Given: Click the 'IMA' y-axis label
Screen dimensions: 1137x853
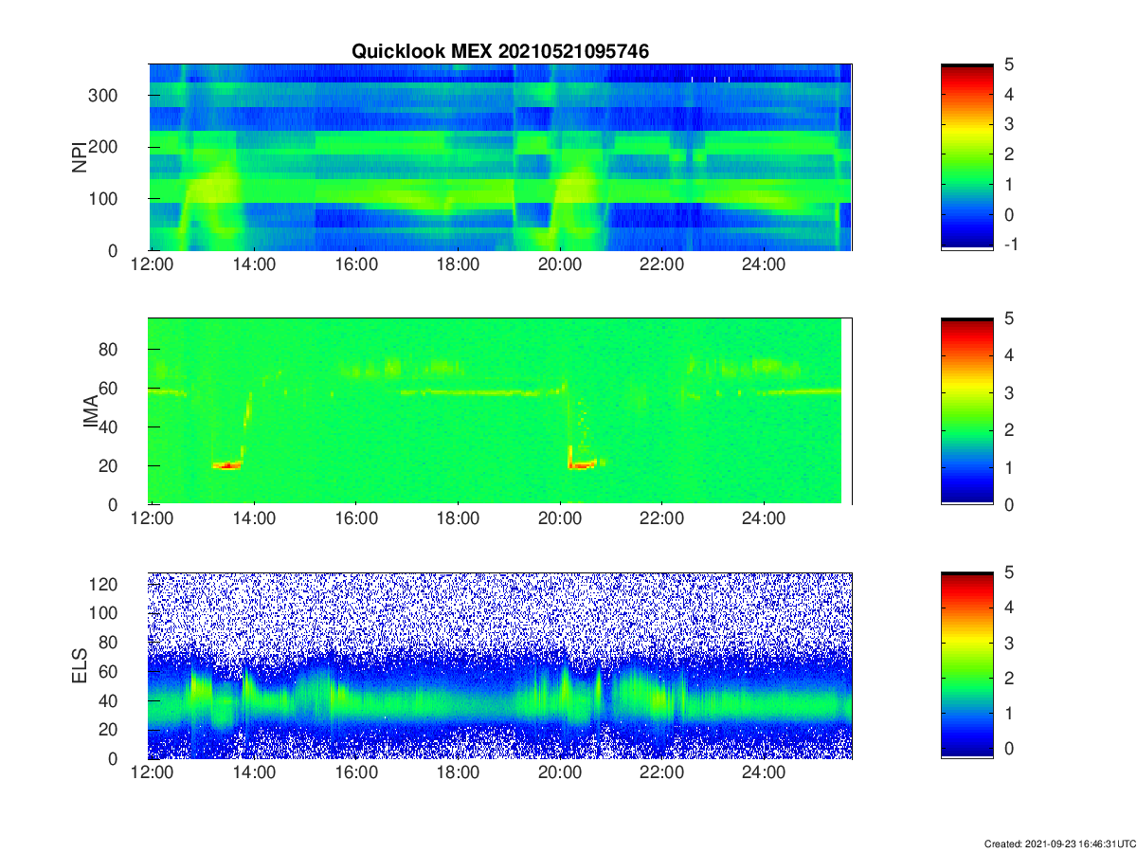Looking at the screenshot, I should 92,410.
